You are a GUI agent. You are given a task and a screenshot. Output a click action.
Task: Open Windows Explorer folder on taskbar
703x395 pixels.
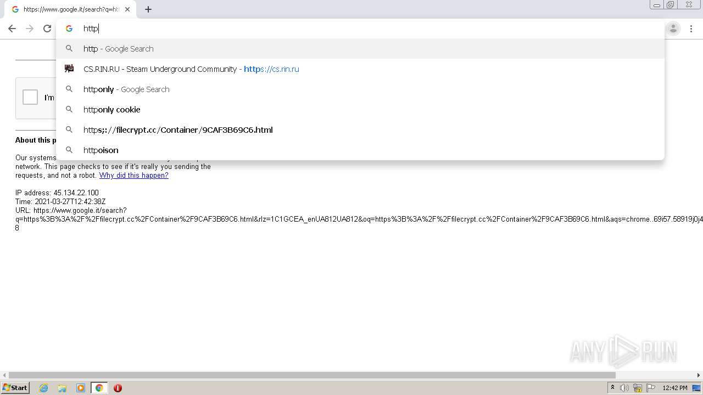pyautogui.click(x=62, y=388)
